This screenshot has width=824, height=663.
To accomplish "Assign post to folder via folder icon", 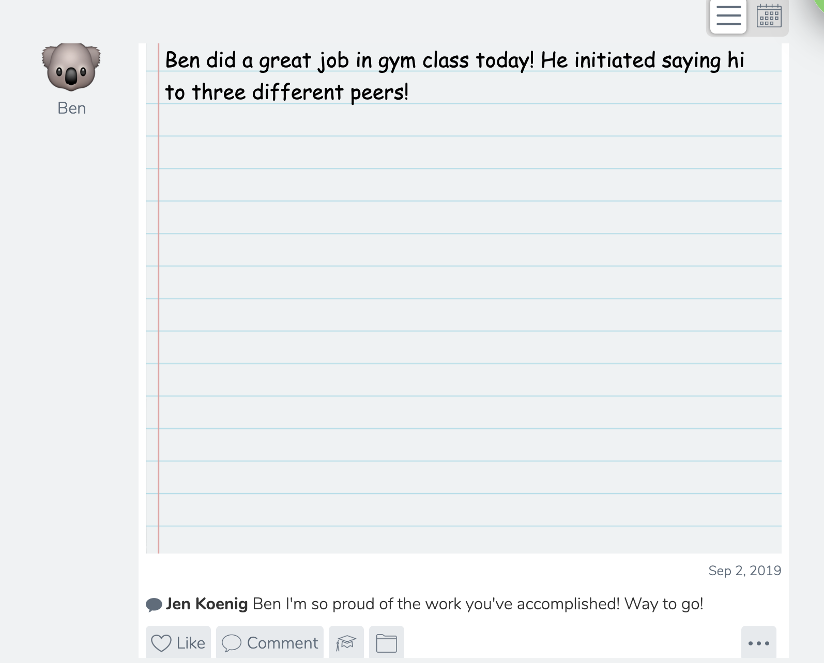I will click(387, 643).
